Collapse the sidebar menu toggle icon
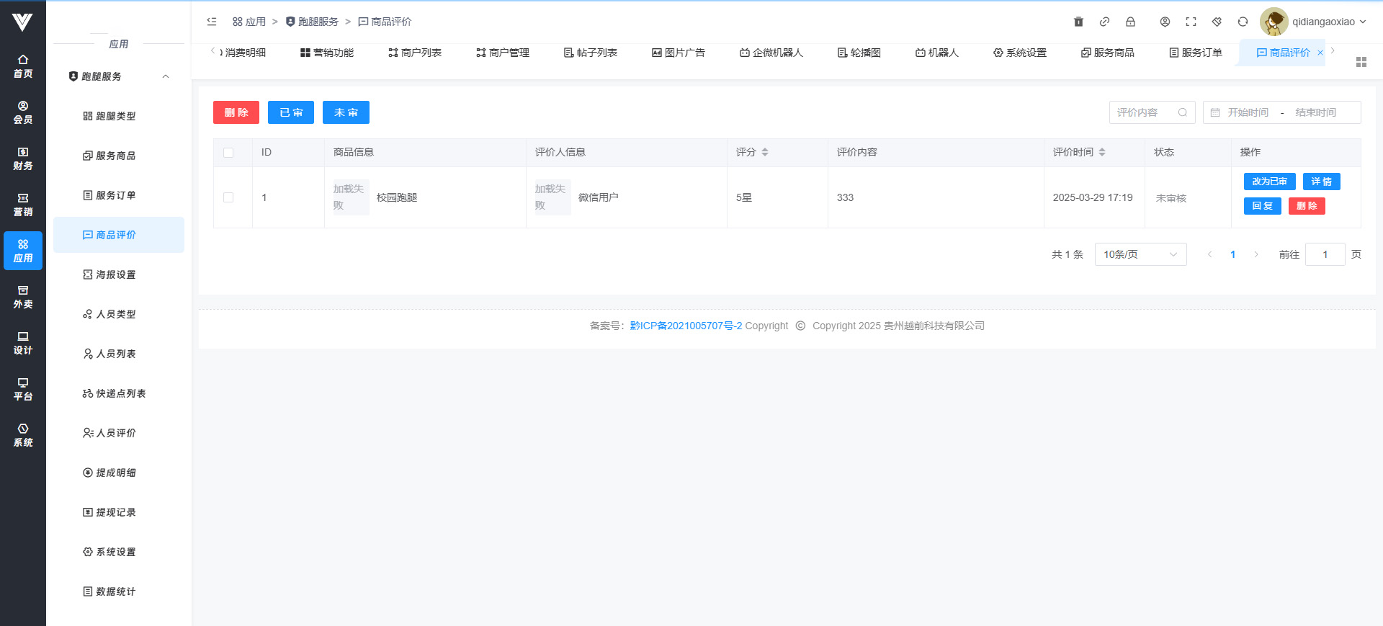 [x=212, y=22]
